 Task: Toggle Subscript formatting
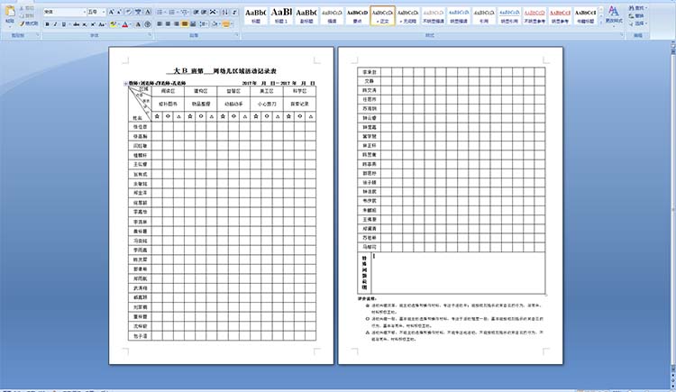pos(85,24)
